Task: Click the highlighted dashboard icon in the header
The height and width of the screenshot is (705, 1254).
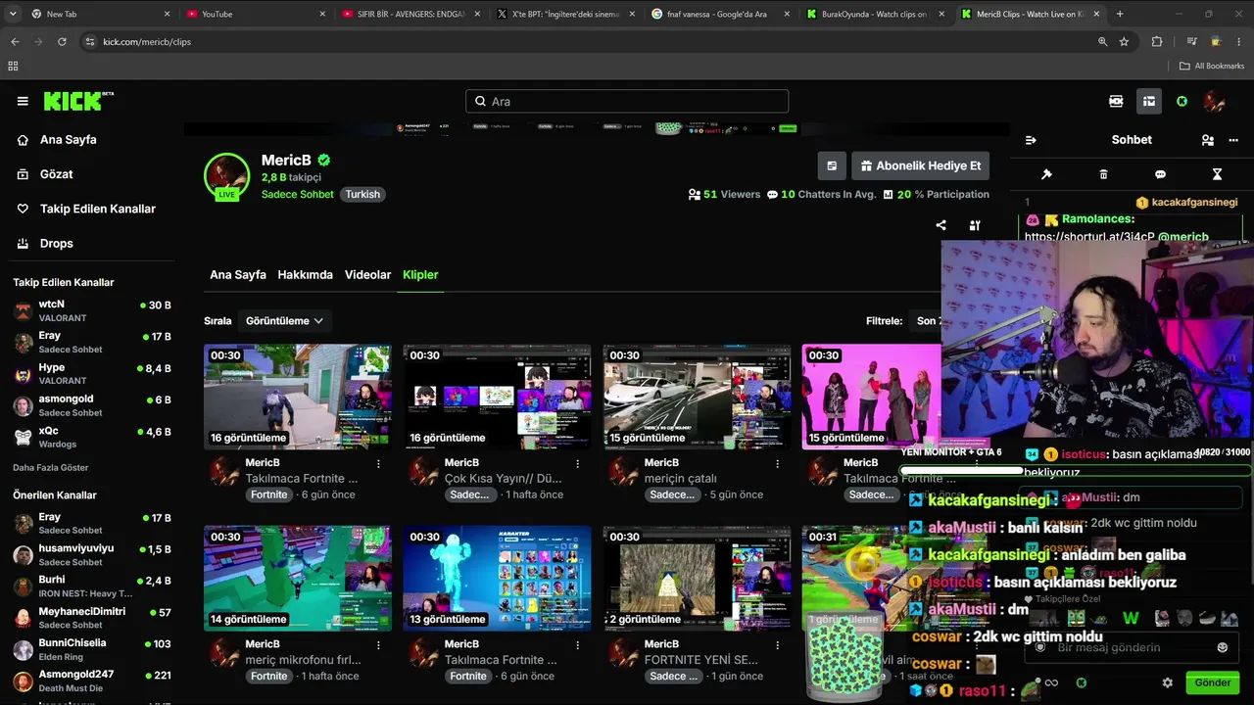Action: 1148,101
